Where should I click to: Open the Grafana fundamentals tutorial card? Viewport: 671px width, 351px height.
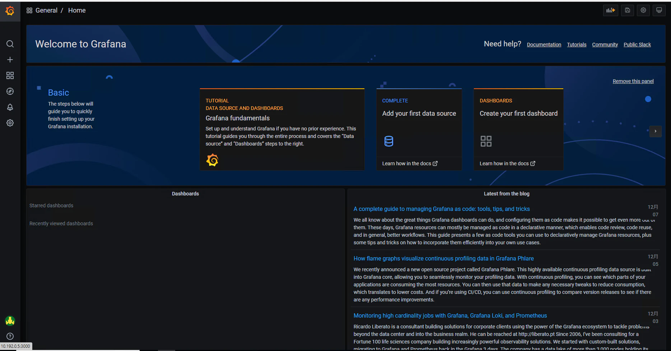282,129
